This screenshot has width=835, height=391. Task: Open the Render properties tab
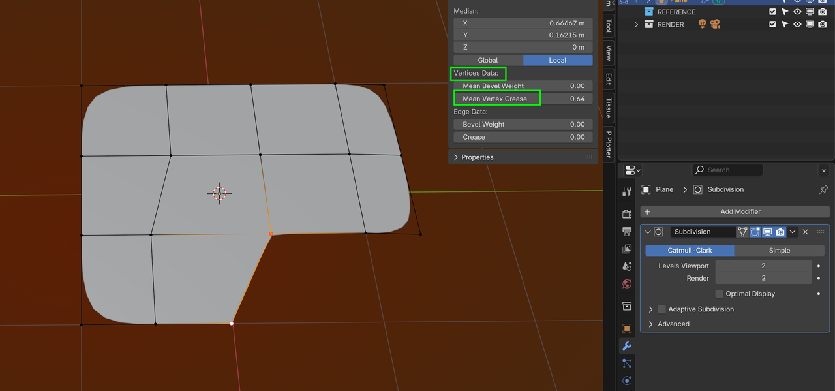click(x=627, y=214)
